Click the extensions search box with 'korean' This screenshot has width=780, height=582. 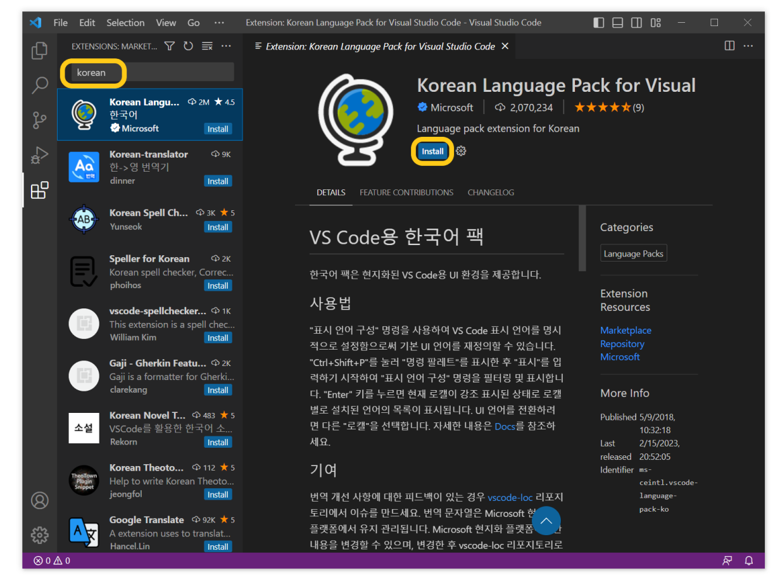(152, 72)
